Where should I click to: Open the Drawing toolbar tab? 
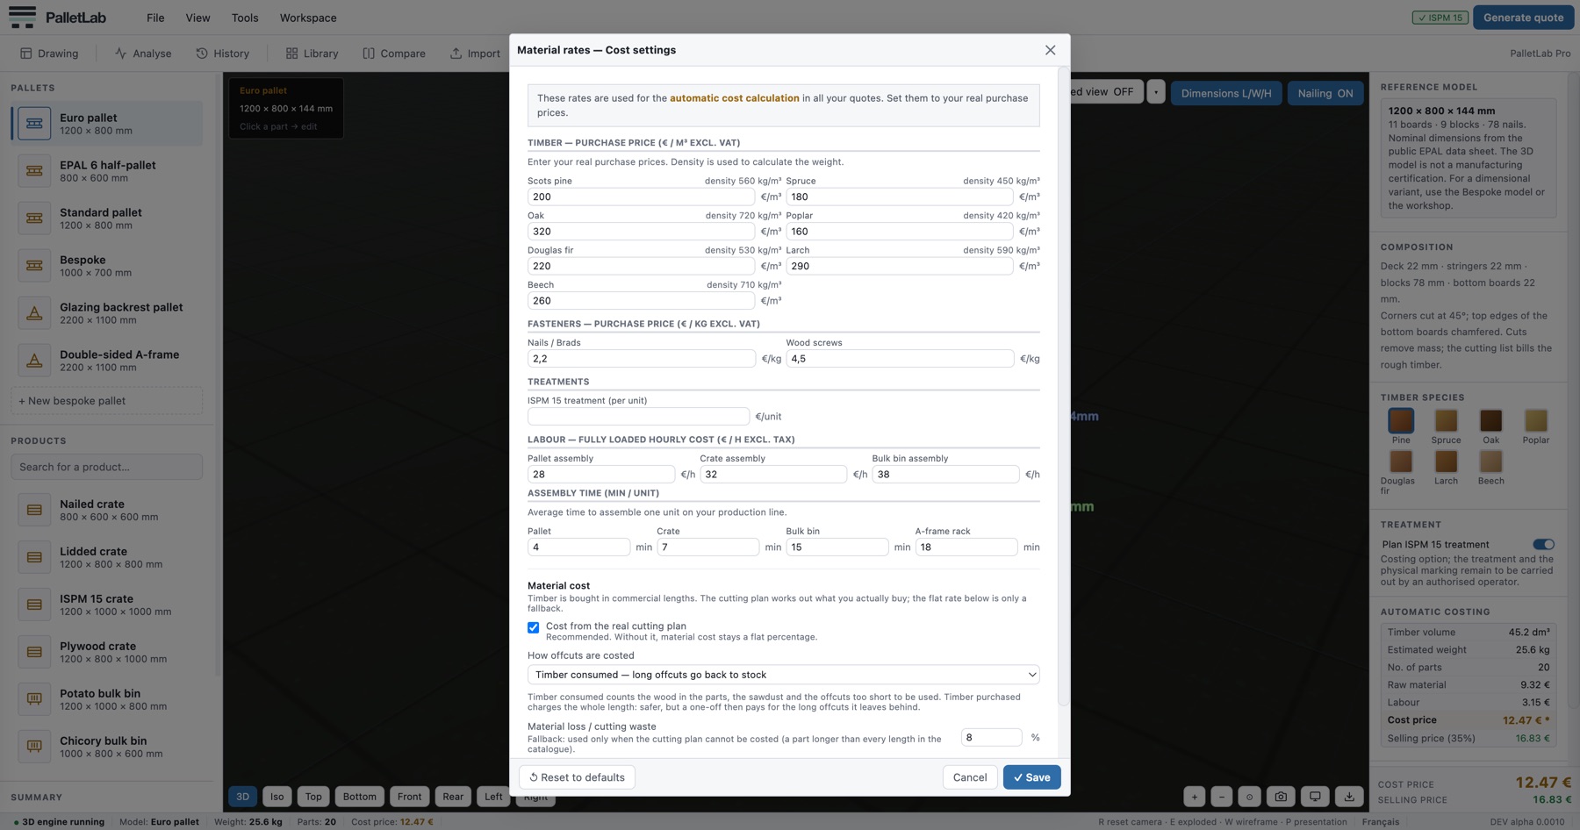coord(49,54)
